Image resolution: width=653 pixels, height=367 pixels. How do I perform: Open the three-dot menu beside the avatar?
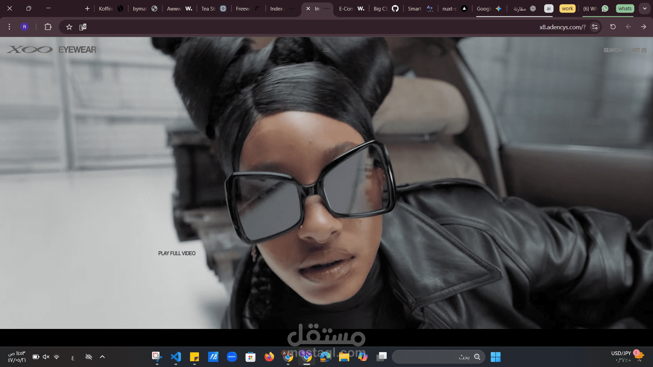click(9, 27)
